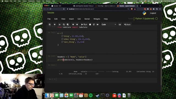Format the code with the Black button

point(127,24)
